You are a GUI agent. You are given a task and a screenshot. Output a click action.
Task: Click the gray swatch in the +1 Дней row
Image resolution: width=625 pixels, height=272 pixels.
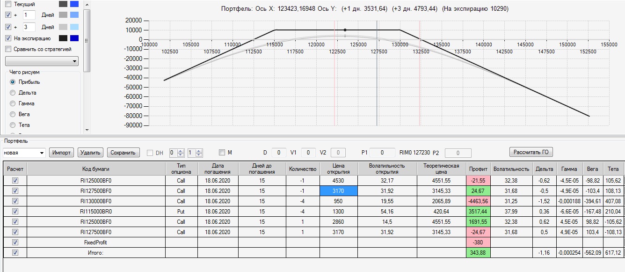(63, 15)
